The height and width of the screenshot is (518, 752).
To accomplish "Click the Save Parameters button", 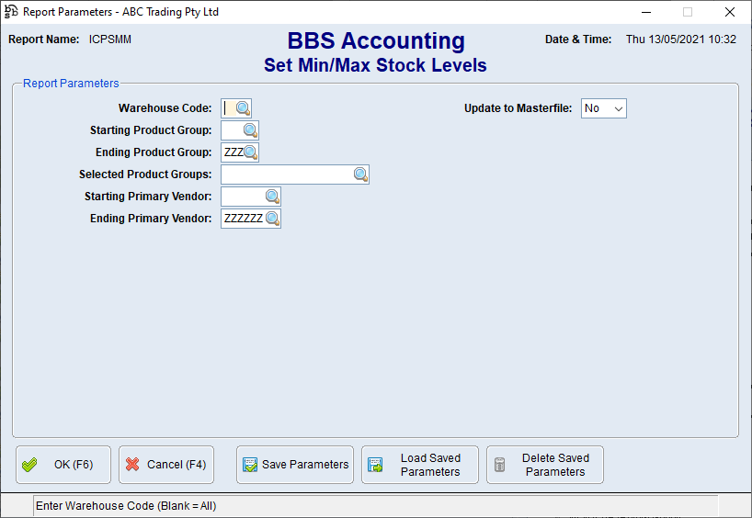I will [295, 465].
